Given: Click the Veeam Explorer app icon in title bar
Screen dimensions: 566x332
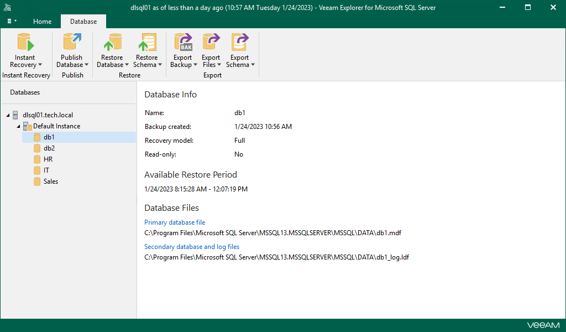Looking at the screenshot, I should (x=7, y=7).
